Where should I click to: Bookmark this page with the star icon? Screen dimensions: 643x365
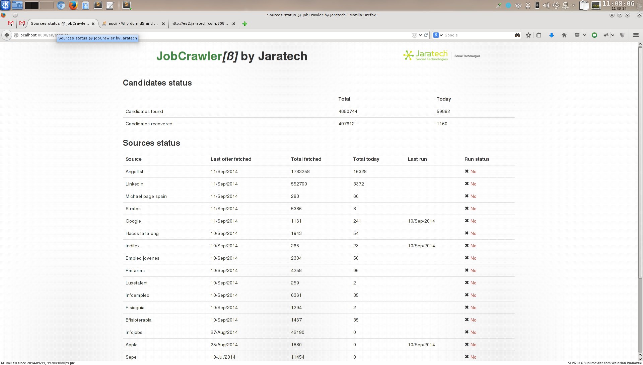click(x=528, y=35)
